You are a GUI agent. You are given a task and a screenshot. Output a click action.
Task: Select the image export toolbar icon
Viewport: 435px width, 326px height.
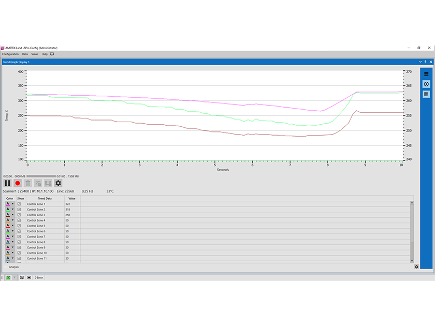[37, 183]
